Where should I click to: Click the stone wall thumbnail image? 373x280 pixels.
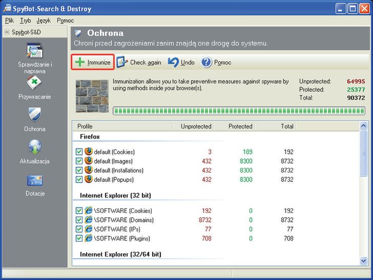[92, 96]
